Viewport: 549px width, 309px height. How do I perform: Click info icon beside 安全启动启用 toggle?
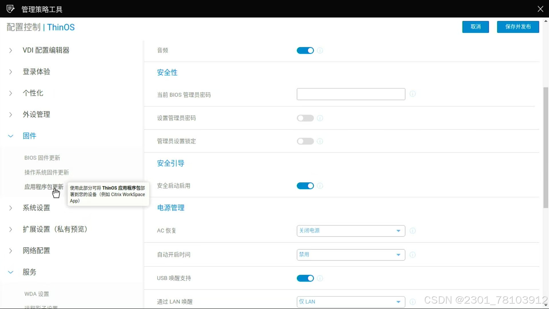click(x=320, y=186)
